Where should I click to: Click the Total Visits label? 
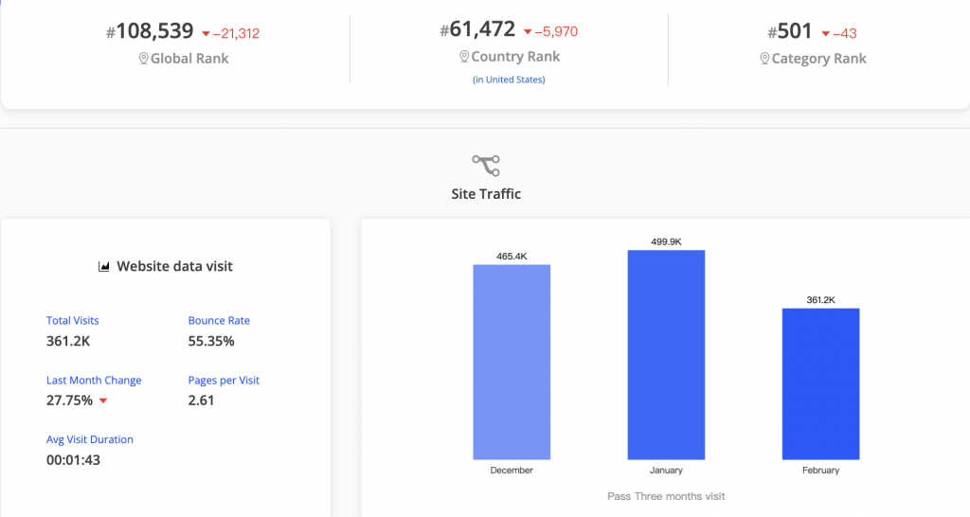click(x=72, y=320)
